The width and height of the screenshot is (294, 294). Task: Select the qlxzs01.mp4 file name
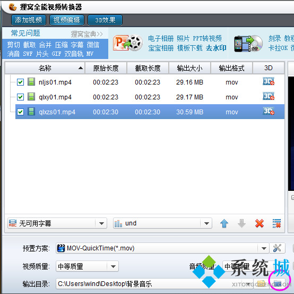click(x=57, y=112)
